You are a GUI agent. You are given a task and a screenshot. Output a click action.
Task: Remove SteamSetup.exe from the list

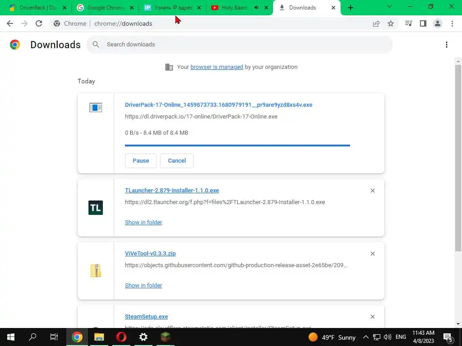(x=372, y=317)
